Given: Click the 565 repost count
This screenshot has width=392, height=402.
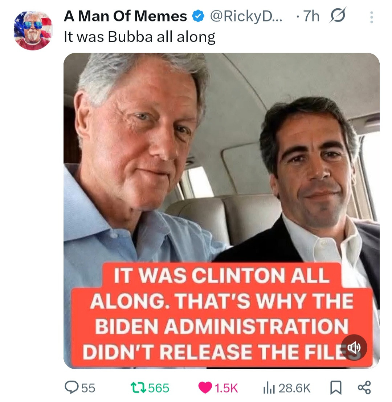Looking at the screenshot, I should pos(159,388).
